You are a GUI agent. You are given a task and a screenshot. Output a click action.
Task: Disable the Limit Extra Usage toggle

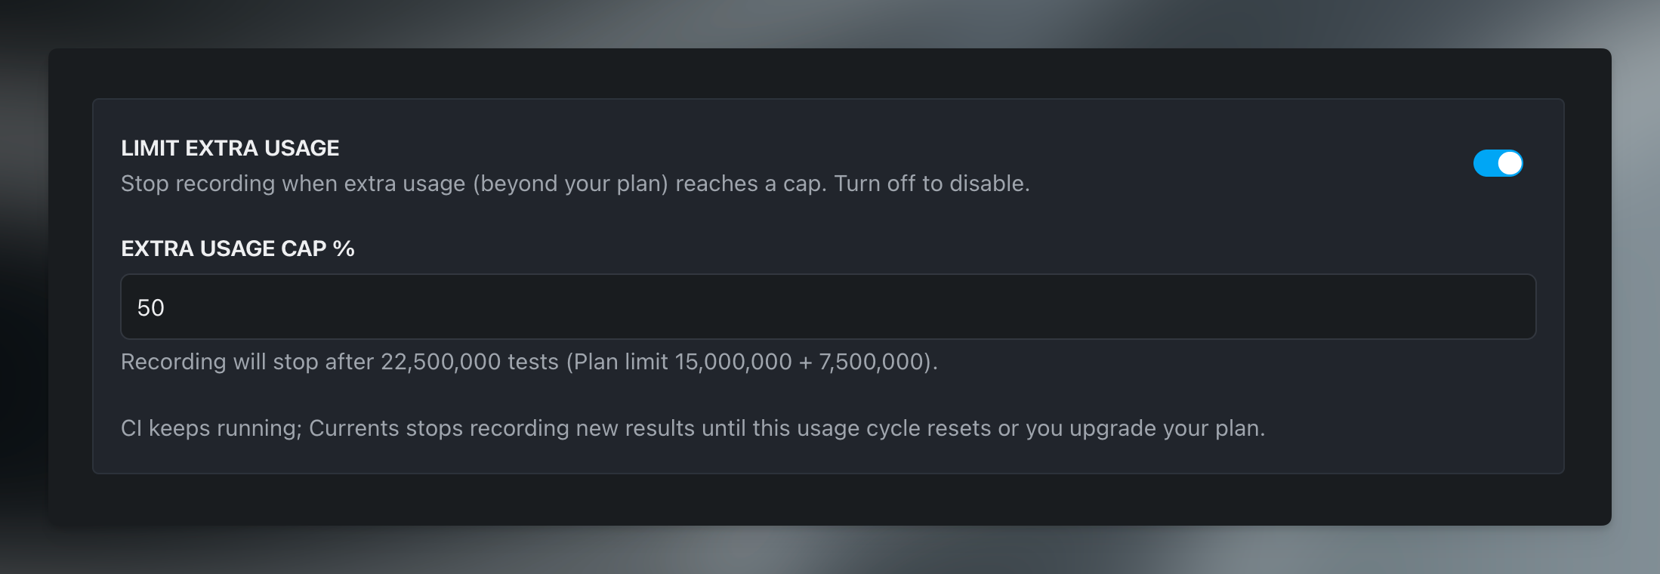[1498, 163]
